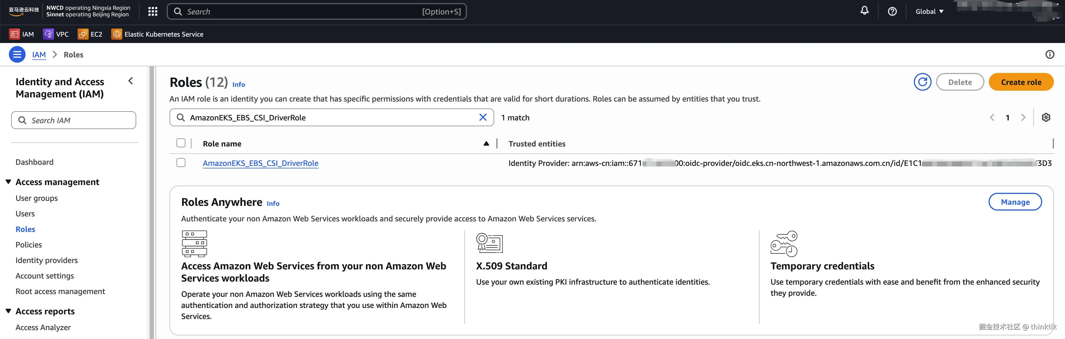Open Access Analyzer in the sidebar
The height and width of the screenshot is (339, 1065).
pyautogui.click(x=43, y=327)
